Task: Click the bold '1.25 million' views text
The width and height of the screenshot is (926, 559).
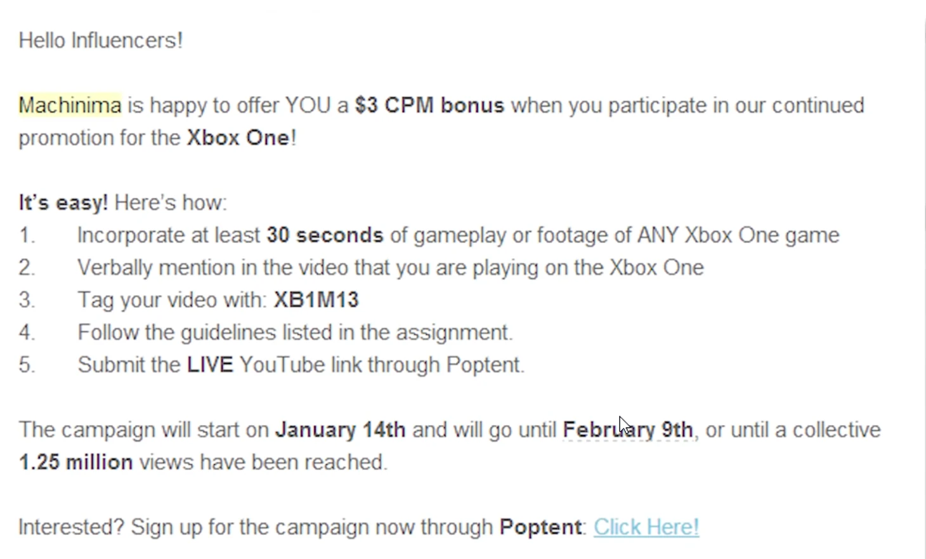Action: (75, 463)
